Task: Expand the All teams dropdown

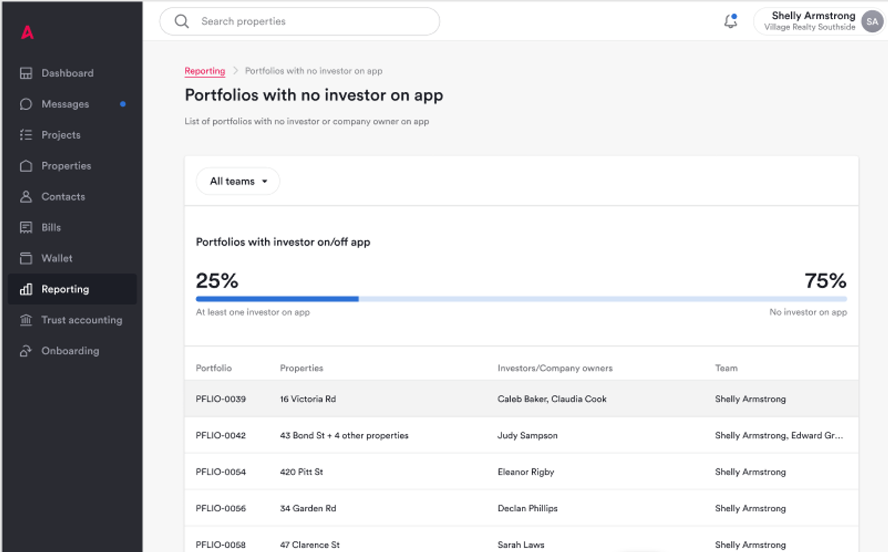Action: click(238, 181)
